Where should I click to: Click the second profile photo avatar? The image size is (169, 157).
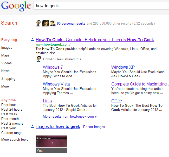coord(45,23)
